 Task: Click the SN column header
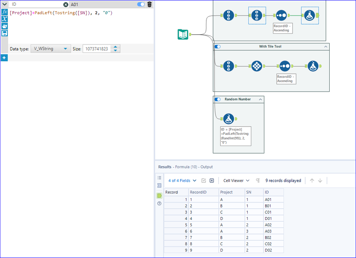tap(254, 192)
